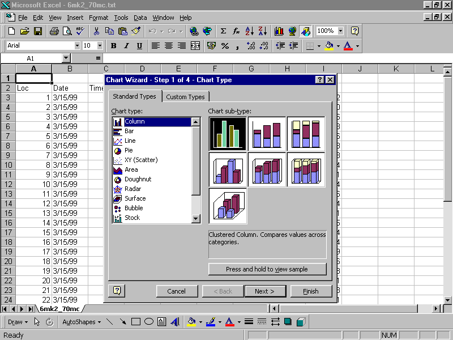Viewport: 453px width, 340px height.
Task: Select Pie in the chart type list
Action: click(129, 150)
